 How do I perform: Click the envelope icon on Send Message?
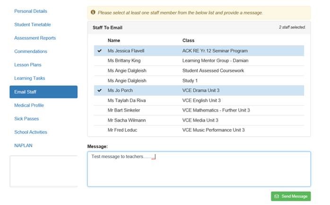(x=277, y=196)
